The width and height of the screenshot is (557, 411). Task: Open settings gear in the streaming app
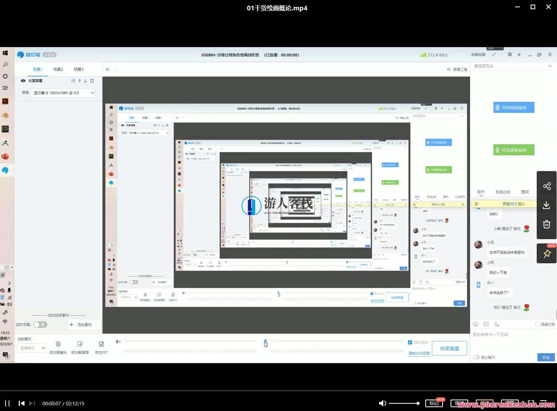click(510, 55)
